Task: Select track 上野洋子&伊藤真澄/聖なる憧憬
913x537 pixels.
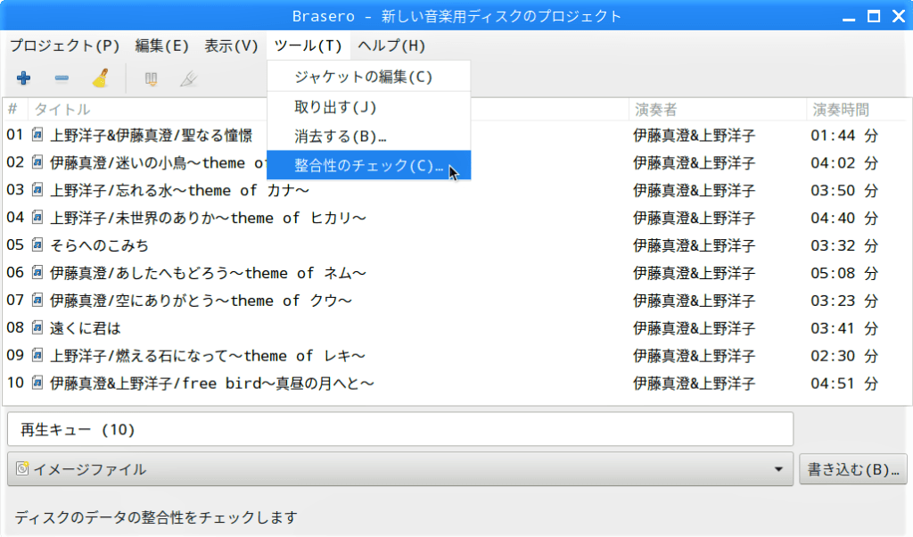Action: pyautogui.click(x=152, y=135)
